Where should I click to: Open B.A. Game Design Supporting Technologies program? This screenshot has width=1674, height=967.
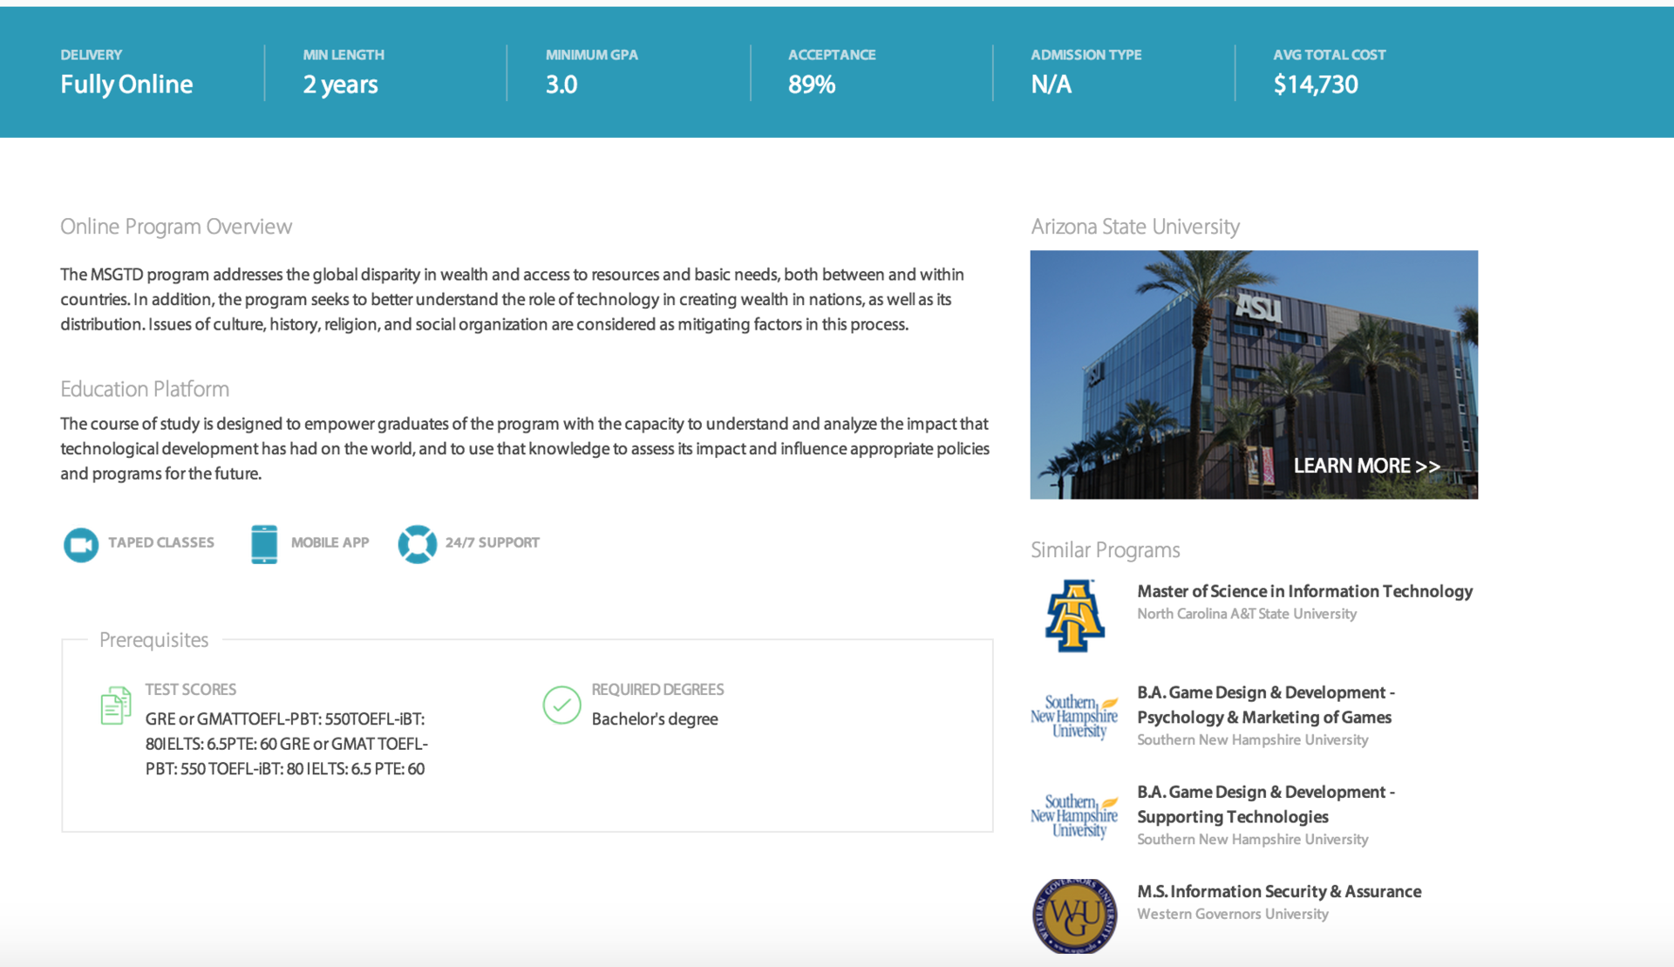tap(1266, 804)
